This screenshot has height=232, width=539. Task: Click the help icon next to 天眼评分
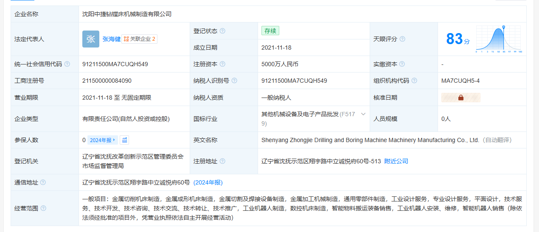402,39
